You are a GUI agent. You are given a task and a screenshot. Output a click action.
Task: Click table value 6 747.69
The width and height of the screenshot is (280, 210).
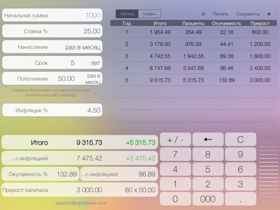point(160,68)
